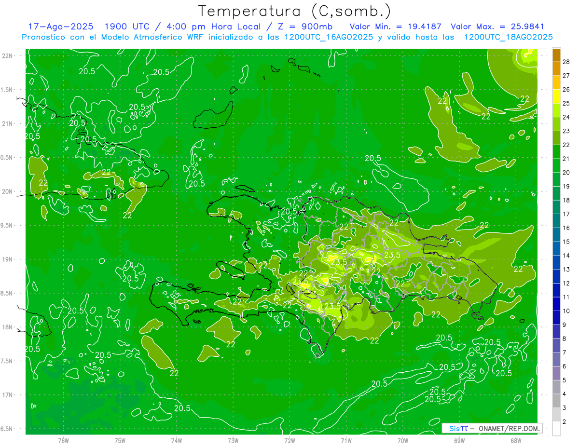This screenshot has height=447, width=579.
Task: Click the latitude axis label 22N
Action: pos(8,56)
